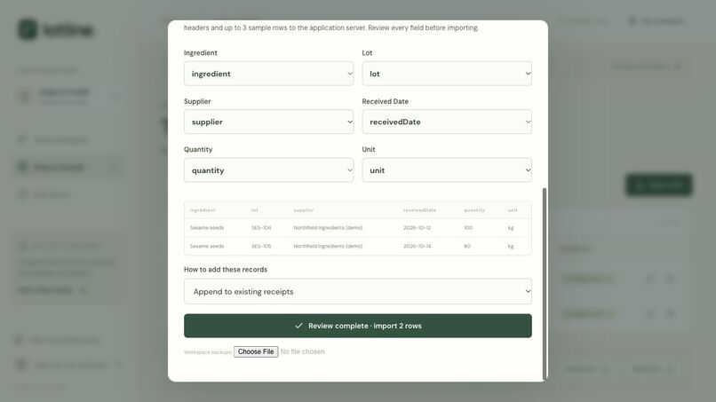Image resolution: width=716 pixels, height=402 pixels.
Task: Open the Lot column mapping dropdown
Action: [447, 74]
